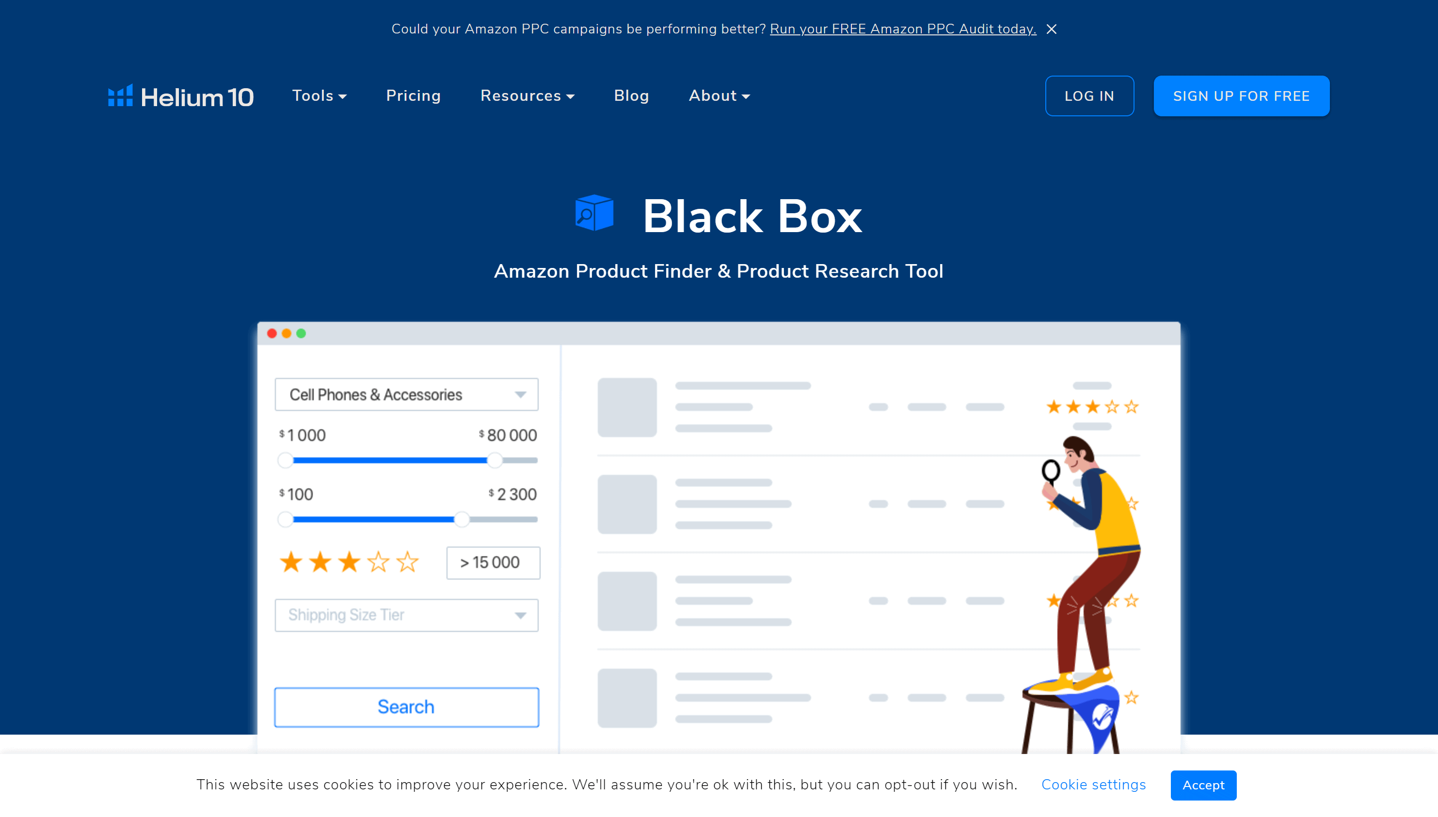Viewport: 1438px width, 817px height.
Task: Click the red window dot in mockup
Action: pos(272,333)
